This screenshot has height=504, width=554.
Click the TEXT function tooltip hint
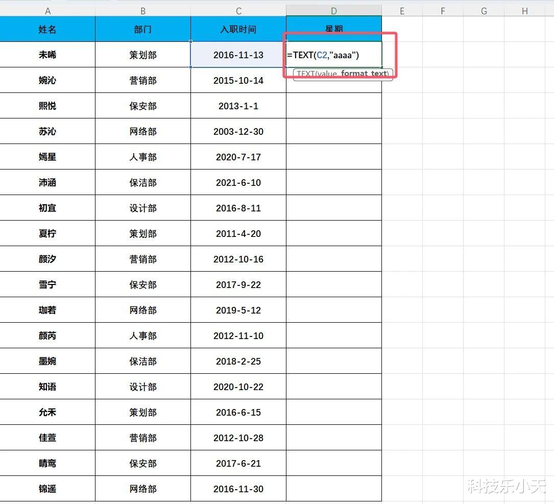[x=343, y=74]
